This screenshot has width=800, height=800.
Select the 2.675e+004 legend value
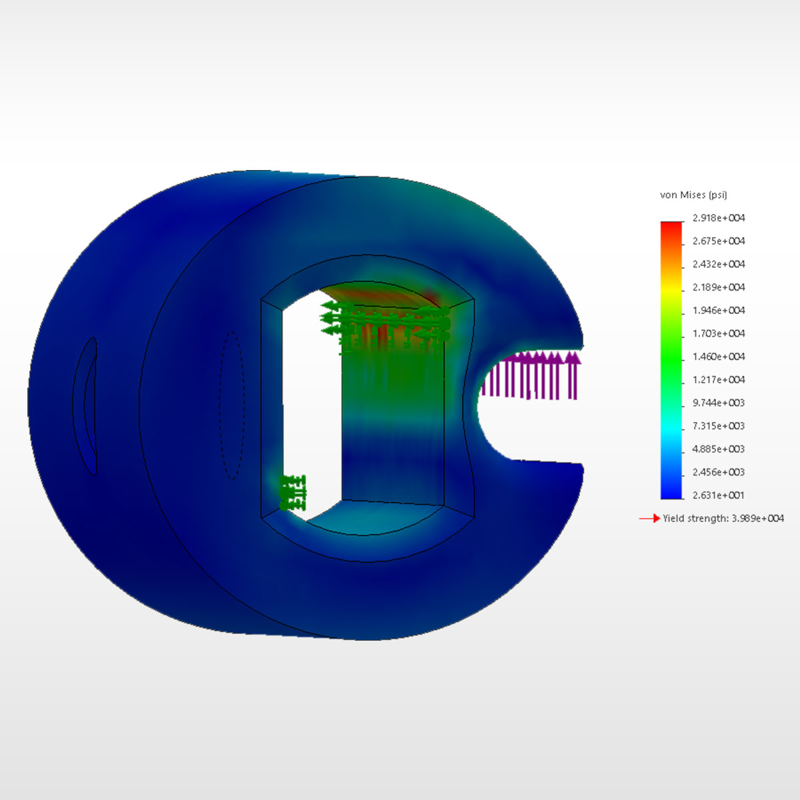point(719,241)
